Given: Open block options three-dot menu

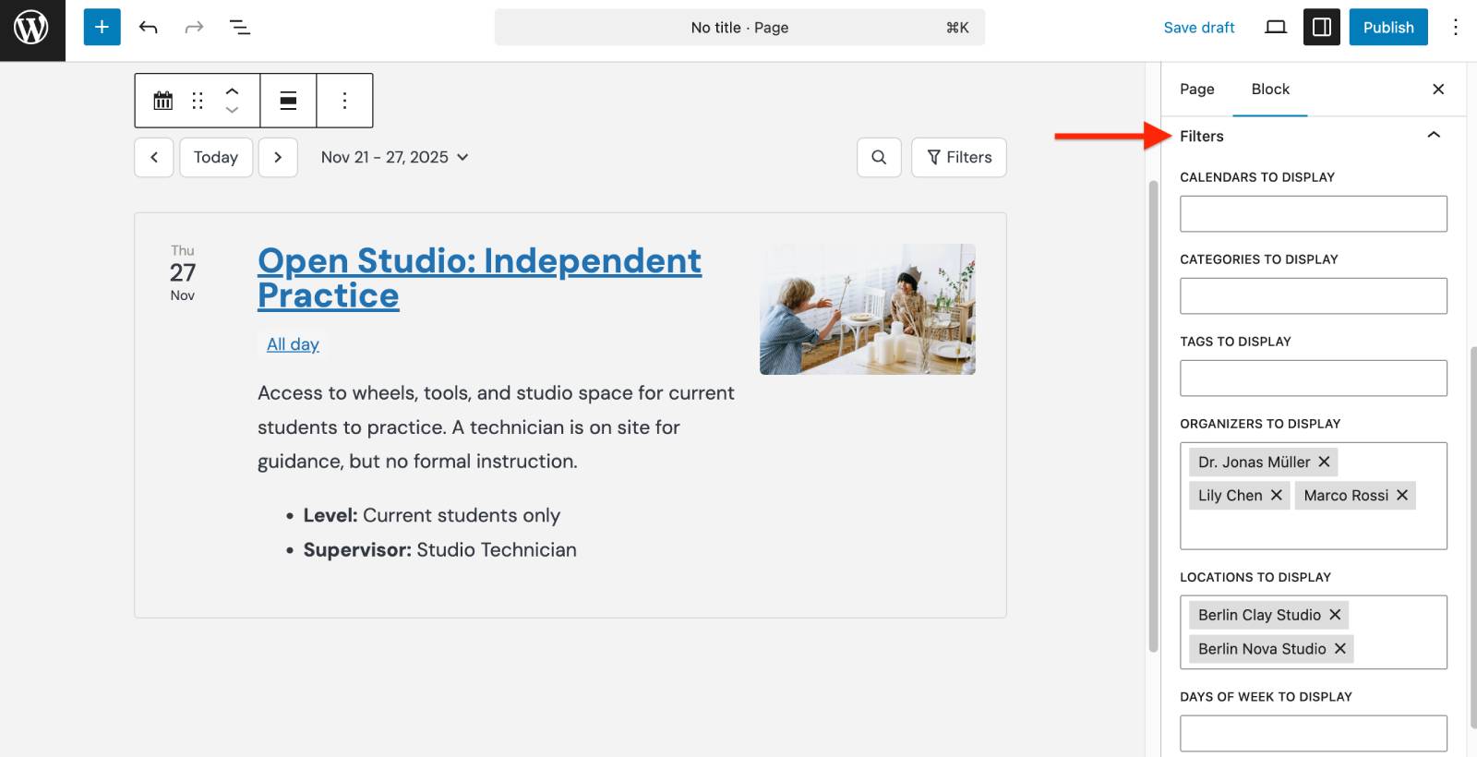Looking at the screenshot, I should tap(344, 101).
